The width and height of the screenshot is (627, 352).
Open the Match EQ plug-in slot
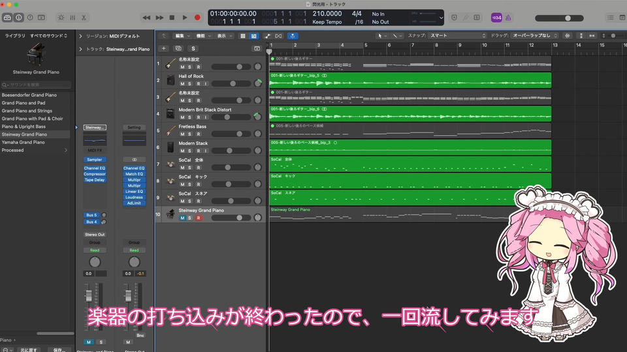(x=134, y=174)
